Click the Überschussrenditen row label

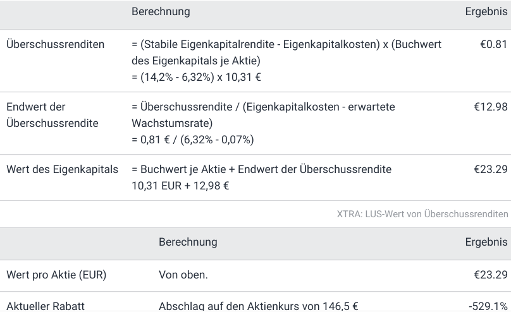click(55, 45)
